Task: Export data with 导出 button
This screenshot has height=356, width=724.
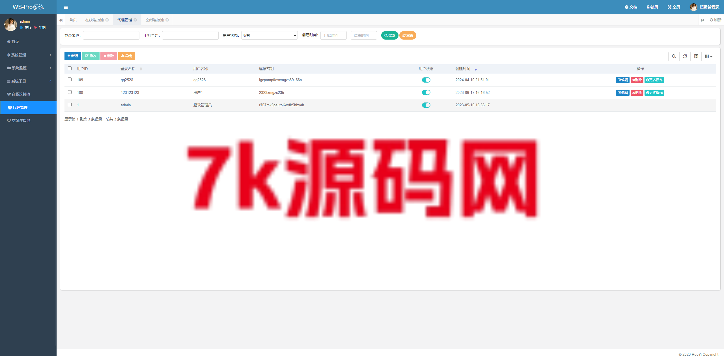Action: coord(127,56)
